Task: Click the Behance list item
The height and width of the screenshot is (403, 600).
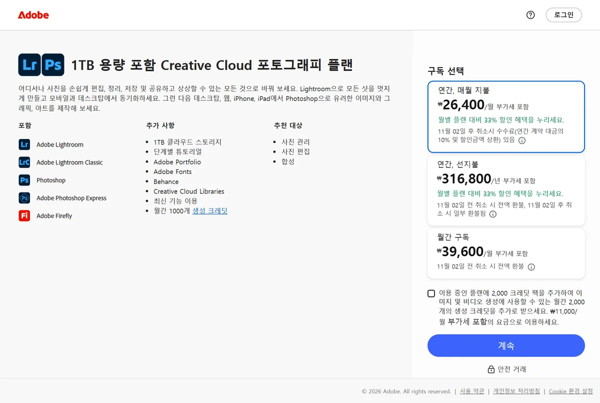Action: point(166,181)
